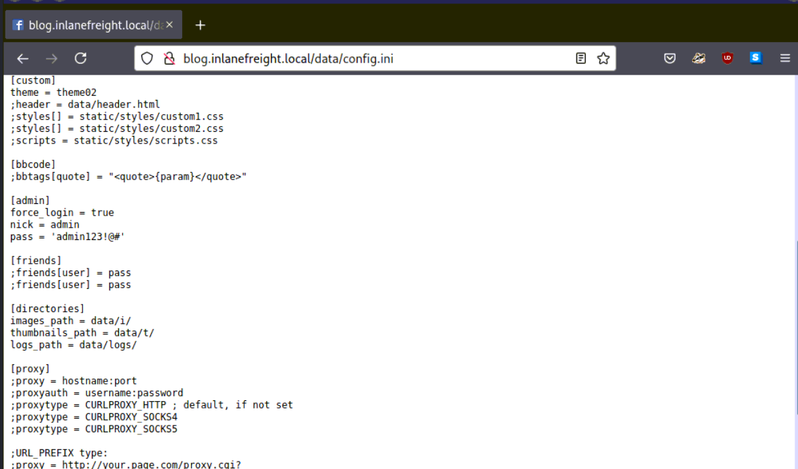The width and height of the screenshot is (798, 469).
Task: Click the [bbcode] section header
Action: [33, 164]
